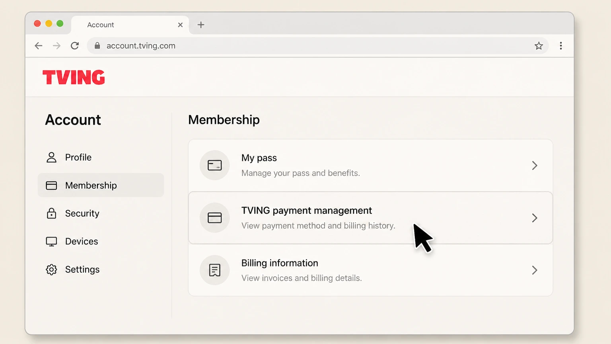Click the TVING payment management card icon
The width and height of the screenshot is (611, 344).
215,218
